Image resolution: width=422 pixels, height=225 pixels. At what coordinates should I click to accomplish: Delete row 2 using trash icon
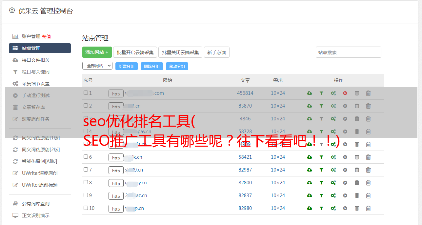click(368, 106)
